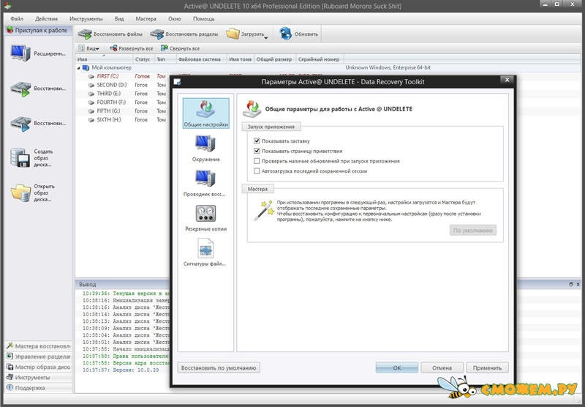Click Восстановить по умолчанию button
This screenshot has width=585, height=407.
click(x=219, y=367)
